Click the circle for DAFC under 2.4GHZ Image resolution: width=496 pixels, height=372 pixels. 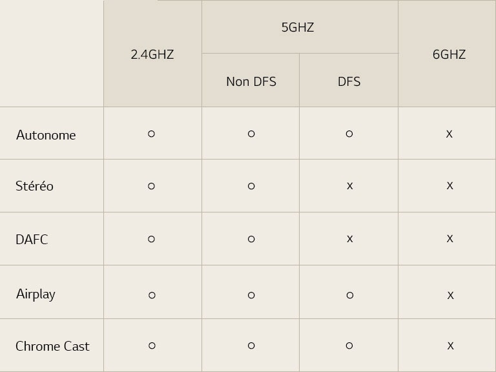[152, 239]
